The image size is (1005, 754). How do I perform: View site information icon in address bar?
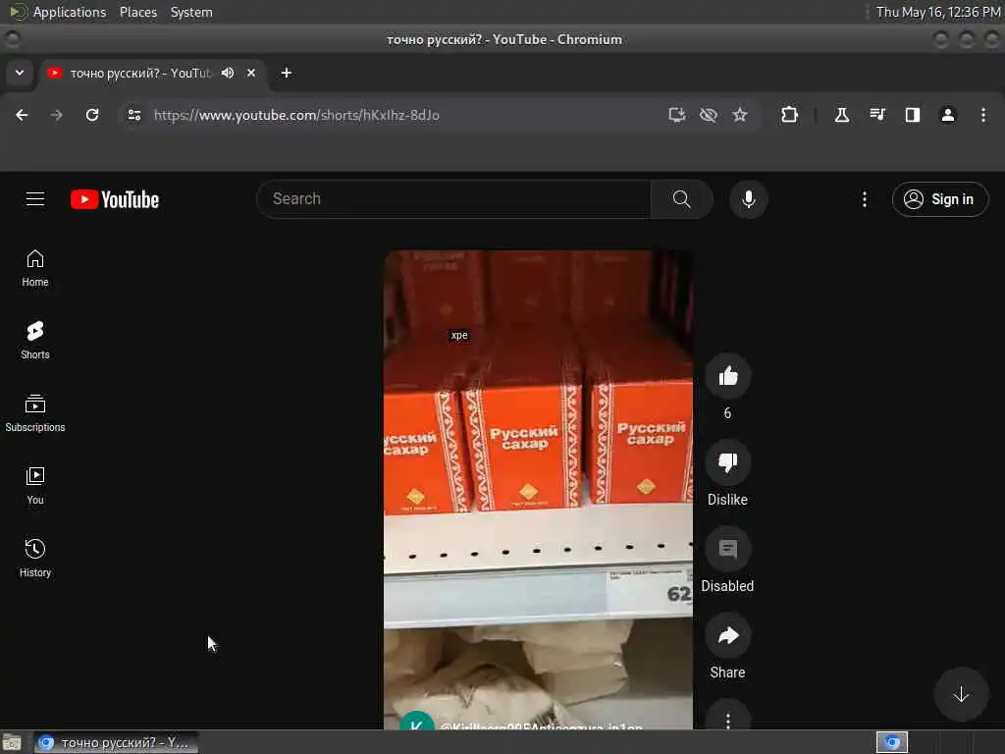(133, 115)
